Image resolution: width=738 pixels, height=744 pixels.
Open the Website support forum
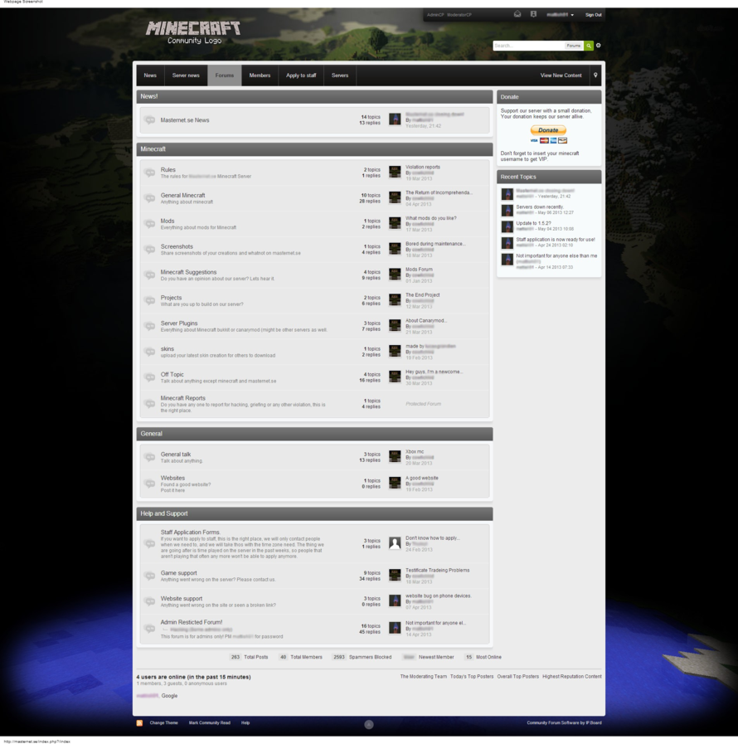pyautogui.click(x=181, y=599)
